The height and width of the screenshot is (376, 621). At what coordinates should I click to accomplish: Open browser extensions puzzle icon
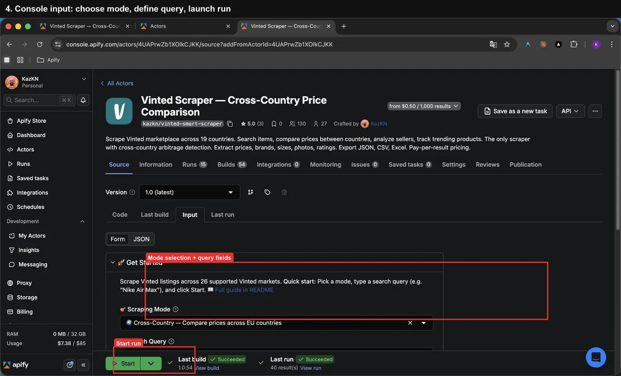(x=574, y=44)
